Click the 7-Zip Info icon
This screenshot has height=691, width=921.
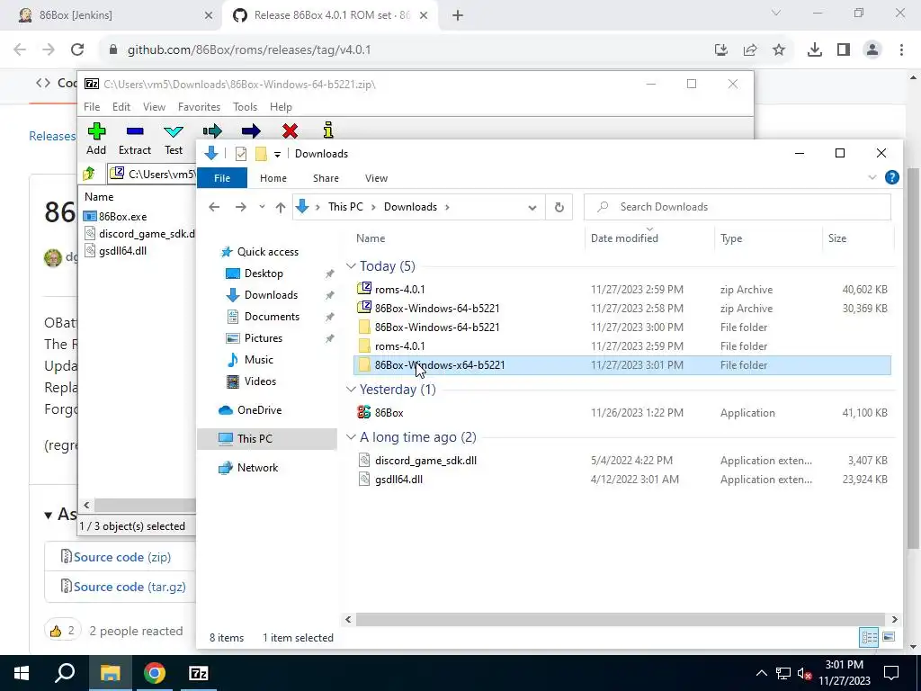328,130
